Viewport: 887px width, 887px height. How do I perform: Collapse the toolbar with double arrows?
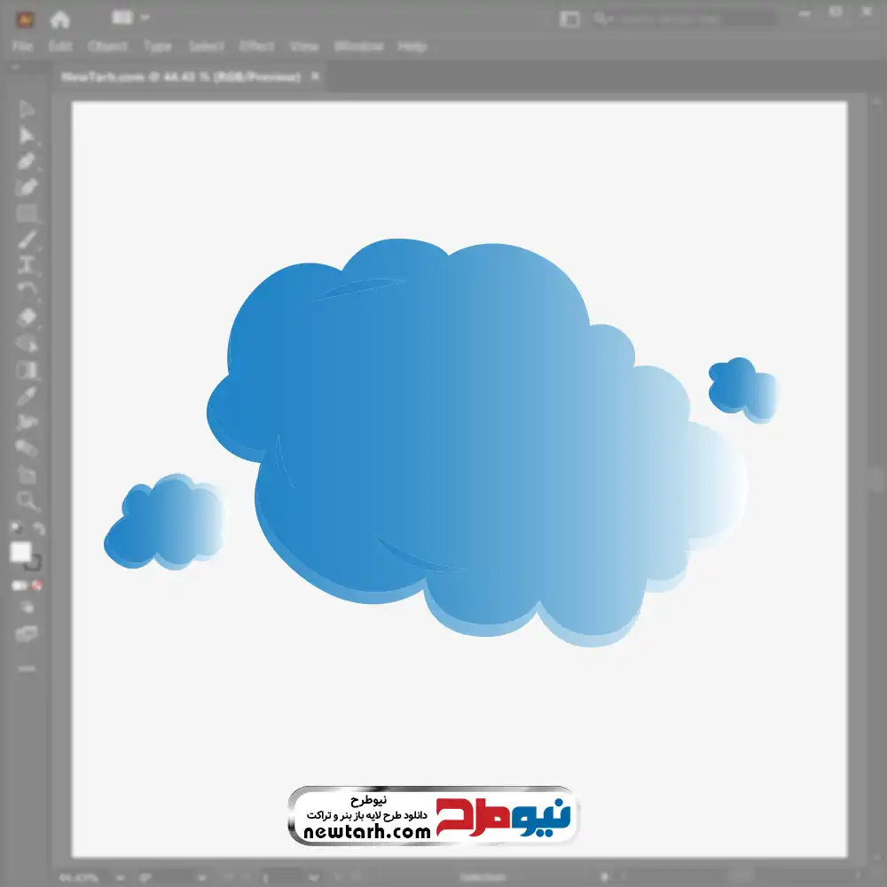tap(16, 67)
